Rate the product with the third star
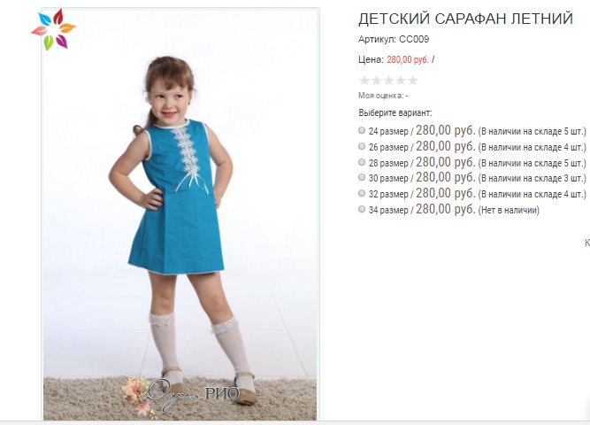Image resolution: width=590 pixels, height=425 pixels. 388,81
